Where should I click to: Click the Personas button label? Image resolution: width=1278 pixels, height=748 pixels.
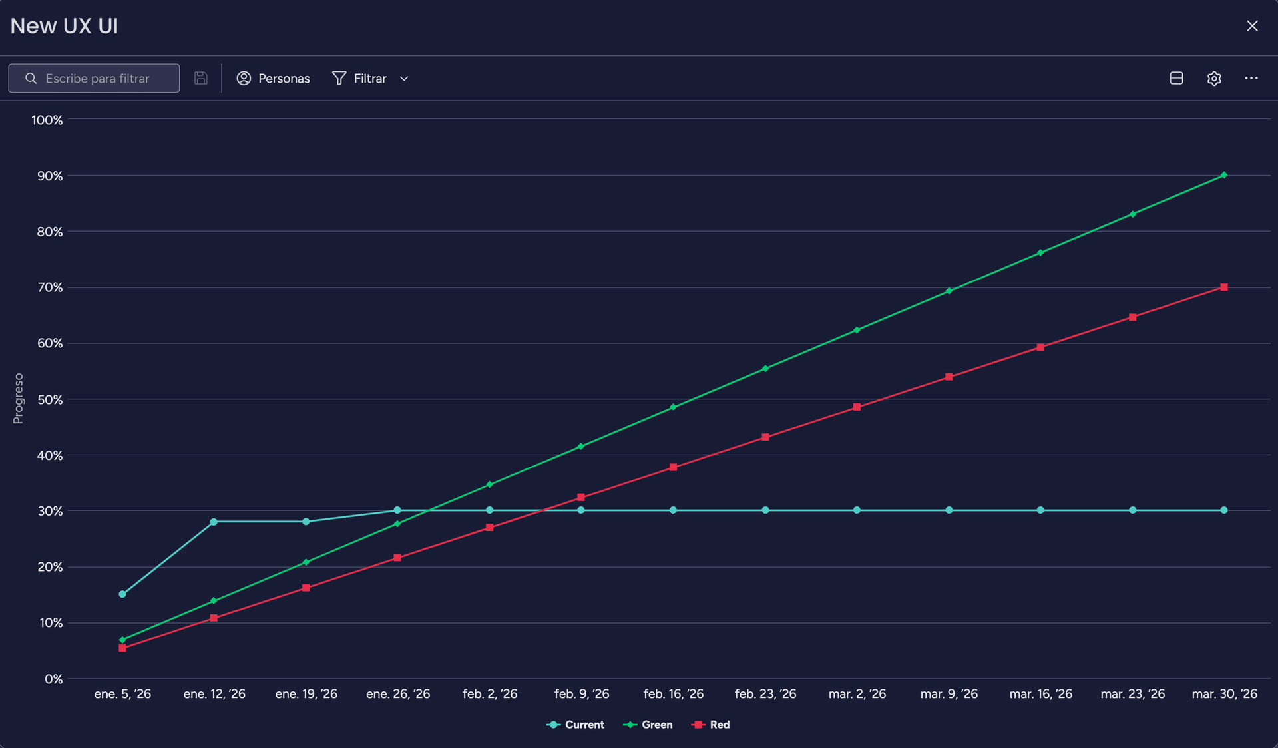(x=284, y=78)
